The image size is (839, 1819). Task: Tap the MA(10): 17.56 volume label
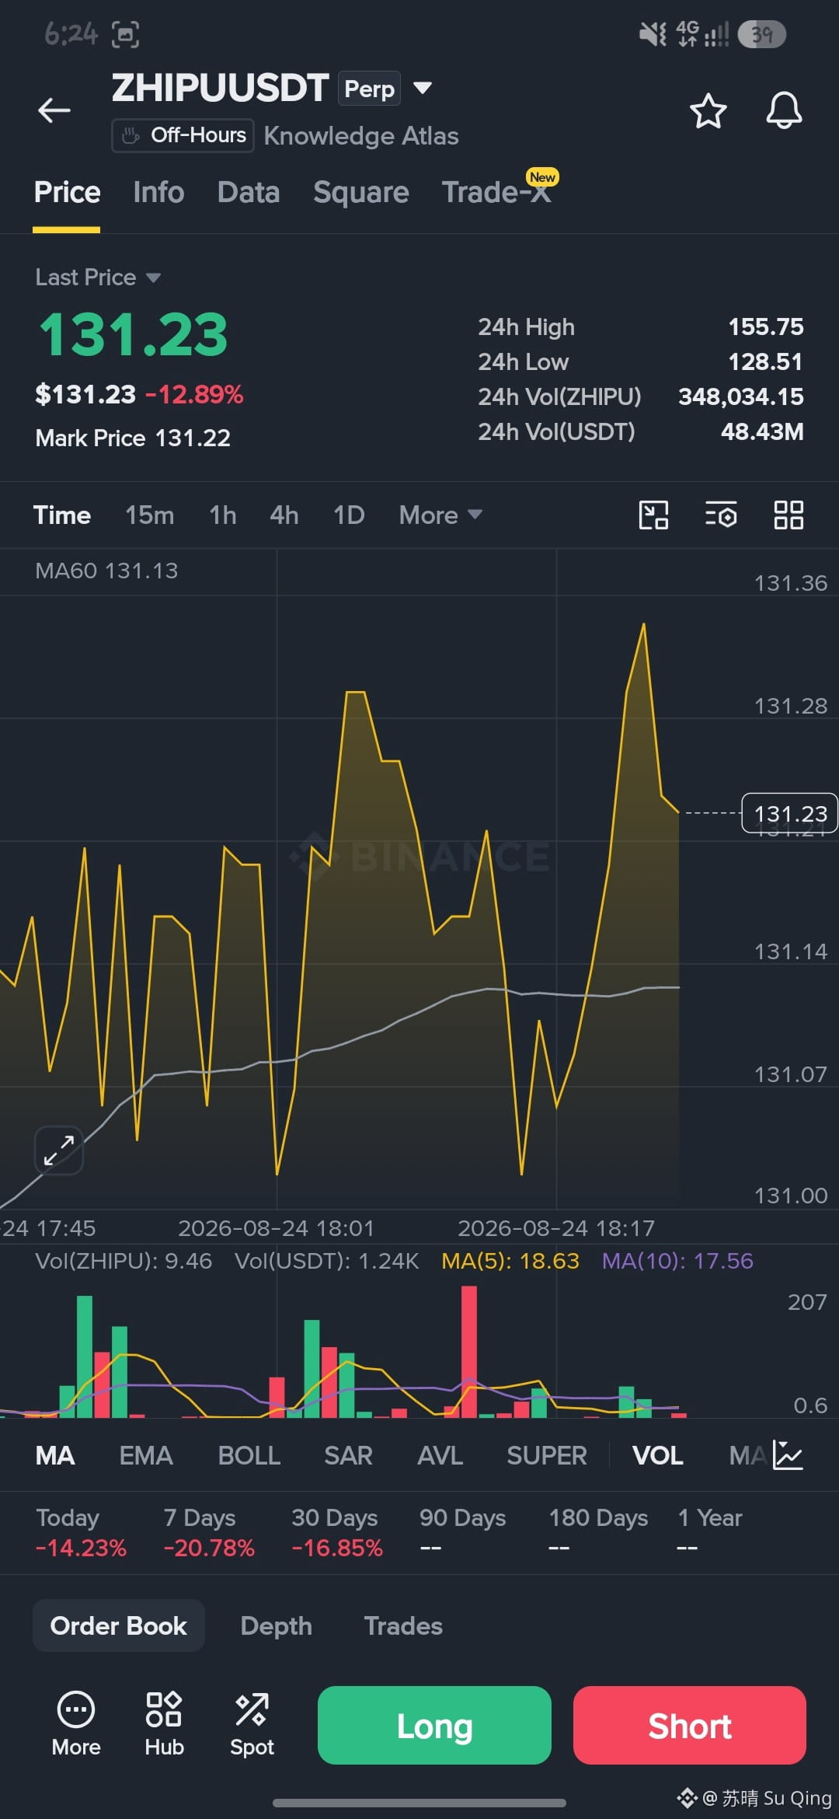click(x=677, y=1261)
